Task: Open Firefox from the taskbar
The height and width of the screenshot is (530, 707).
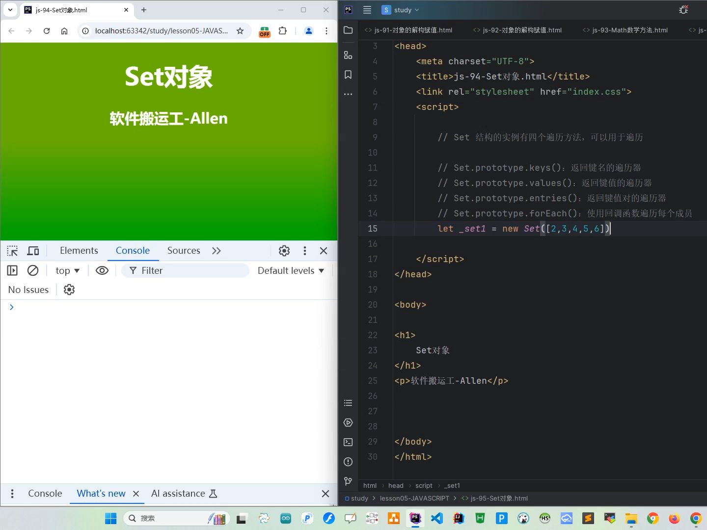Action: pyautogui.click(x=675, y=518)
